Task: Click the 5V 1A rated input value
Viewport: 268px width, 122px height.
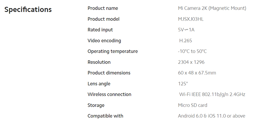Action: [186, 30]
